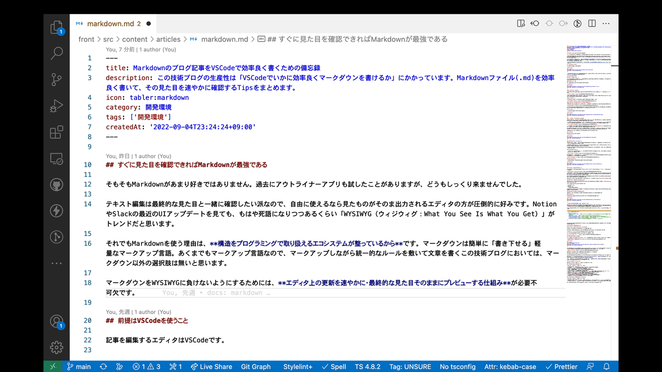Viewport: 662px width, 372px height.
Task: Toggle the Spell checker in the status bar
Action: (334, 366)
